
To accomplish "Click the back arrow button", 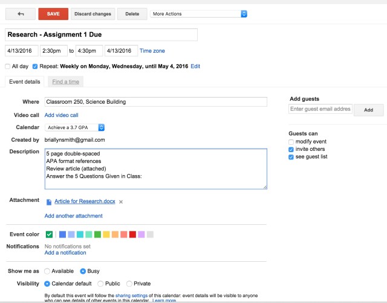I will click(21, 14).
